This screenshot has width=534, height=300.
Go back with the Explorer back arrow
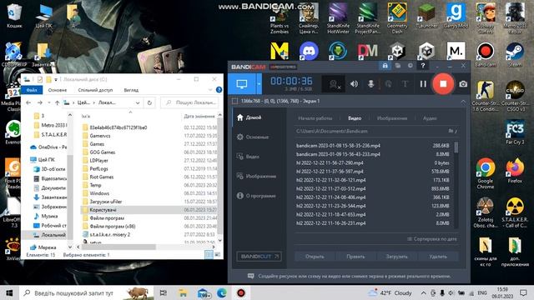tap(28, 102)
